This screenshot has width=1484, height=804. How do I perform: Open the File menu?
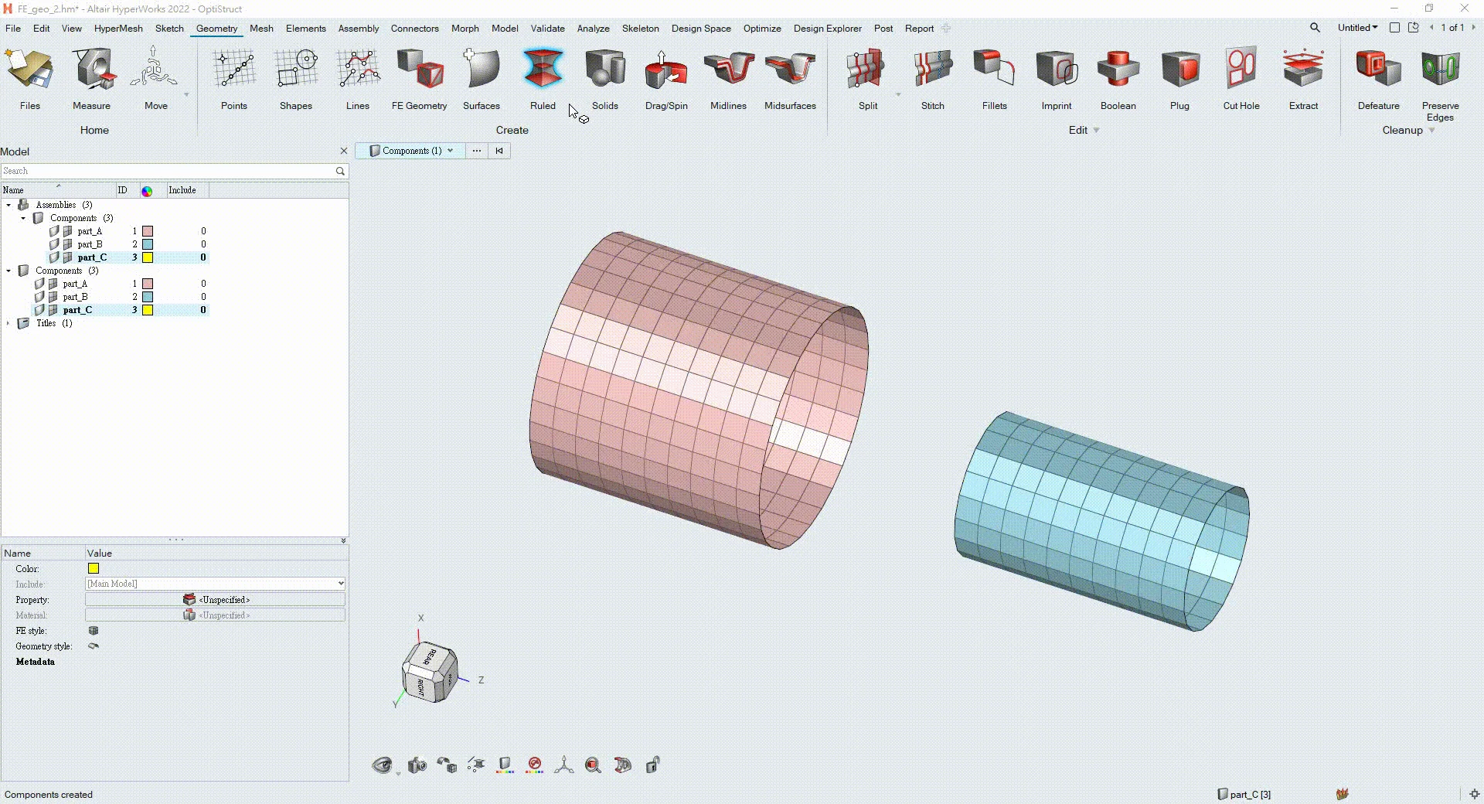[13, 29]
